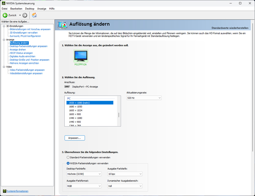
Task: Click the Anpassen... button
Action: pos(75,138)
